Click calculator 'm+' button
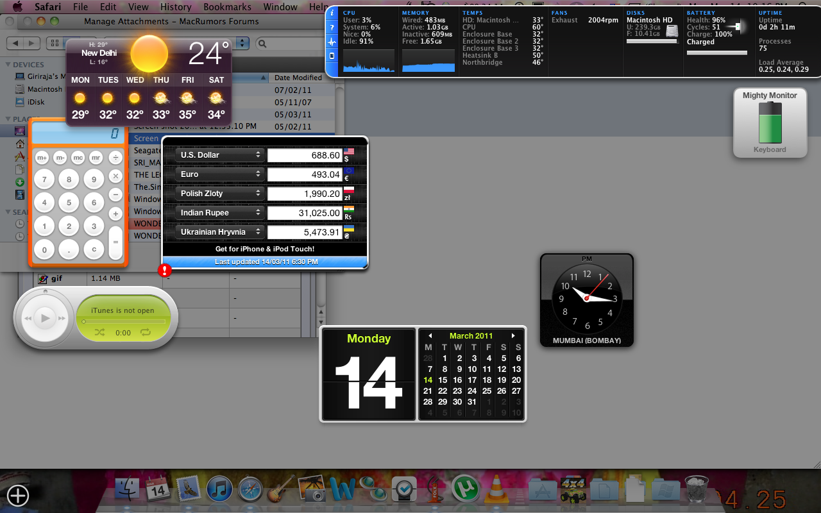 point(42,157)
